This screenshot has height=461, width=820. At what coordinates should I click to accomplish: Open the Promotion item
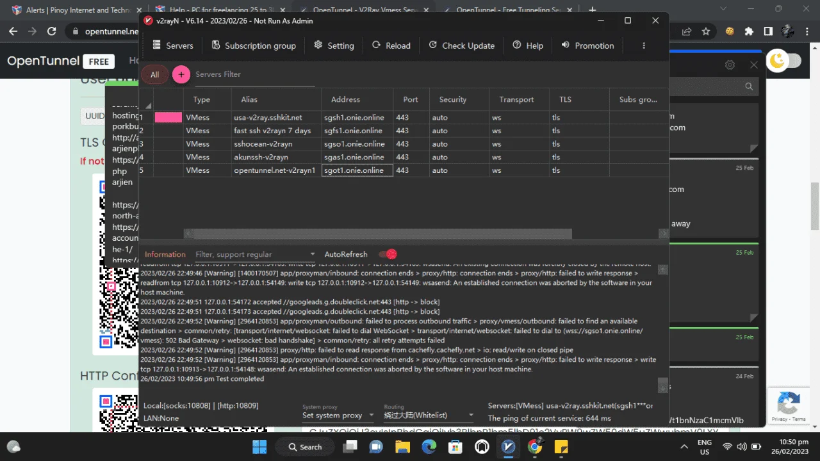pyautogui.click(x=587, y=45)
